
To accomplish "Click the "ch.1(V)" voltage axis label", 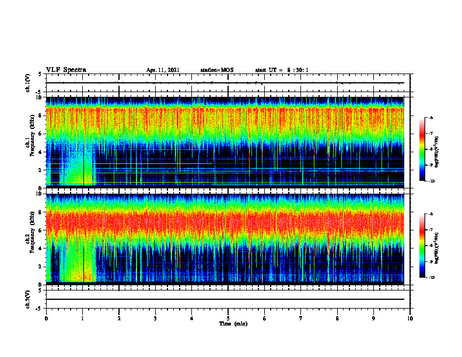I will pos(27,83).
